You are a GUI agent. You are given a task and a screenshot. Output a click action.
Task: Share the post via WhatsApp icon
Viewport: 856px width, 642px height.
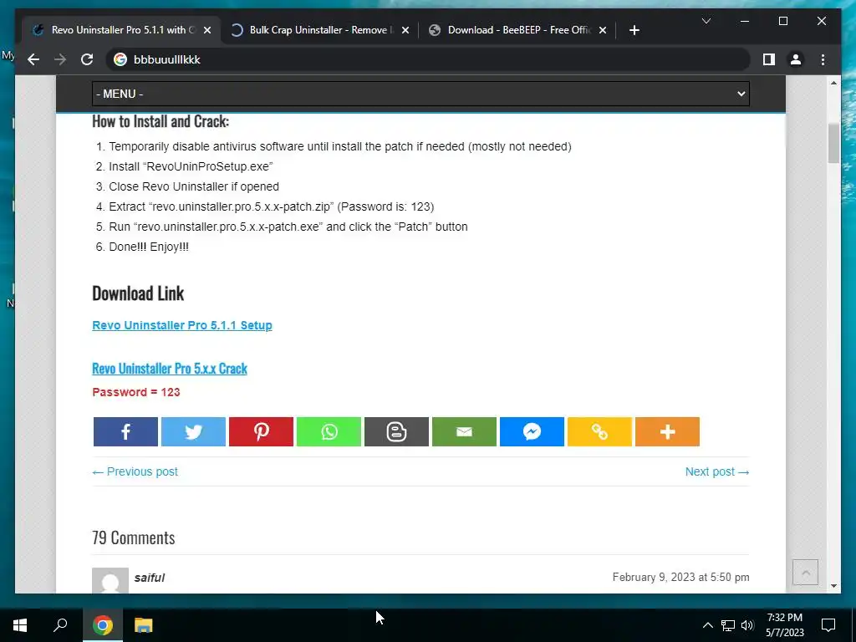click(329, 432)
